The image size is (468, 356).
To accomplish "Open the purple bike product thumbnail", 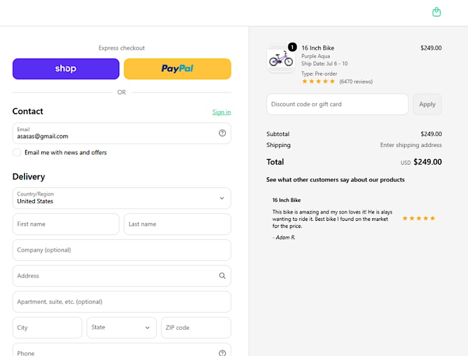I will coord(281,59).
